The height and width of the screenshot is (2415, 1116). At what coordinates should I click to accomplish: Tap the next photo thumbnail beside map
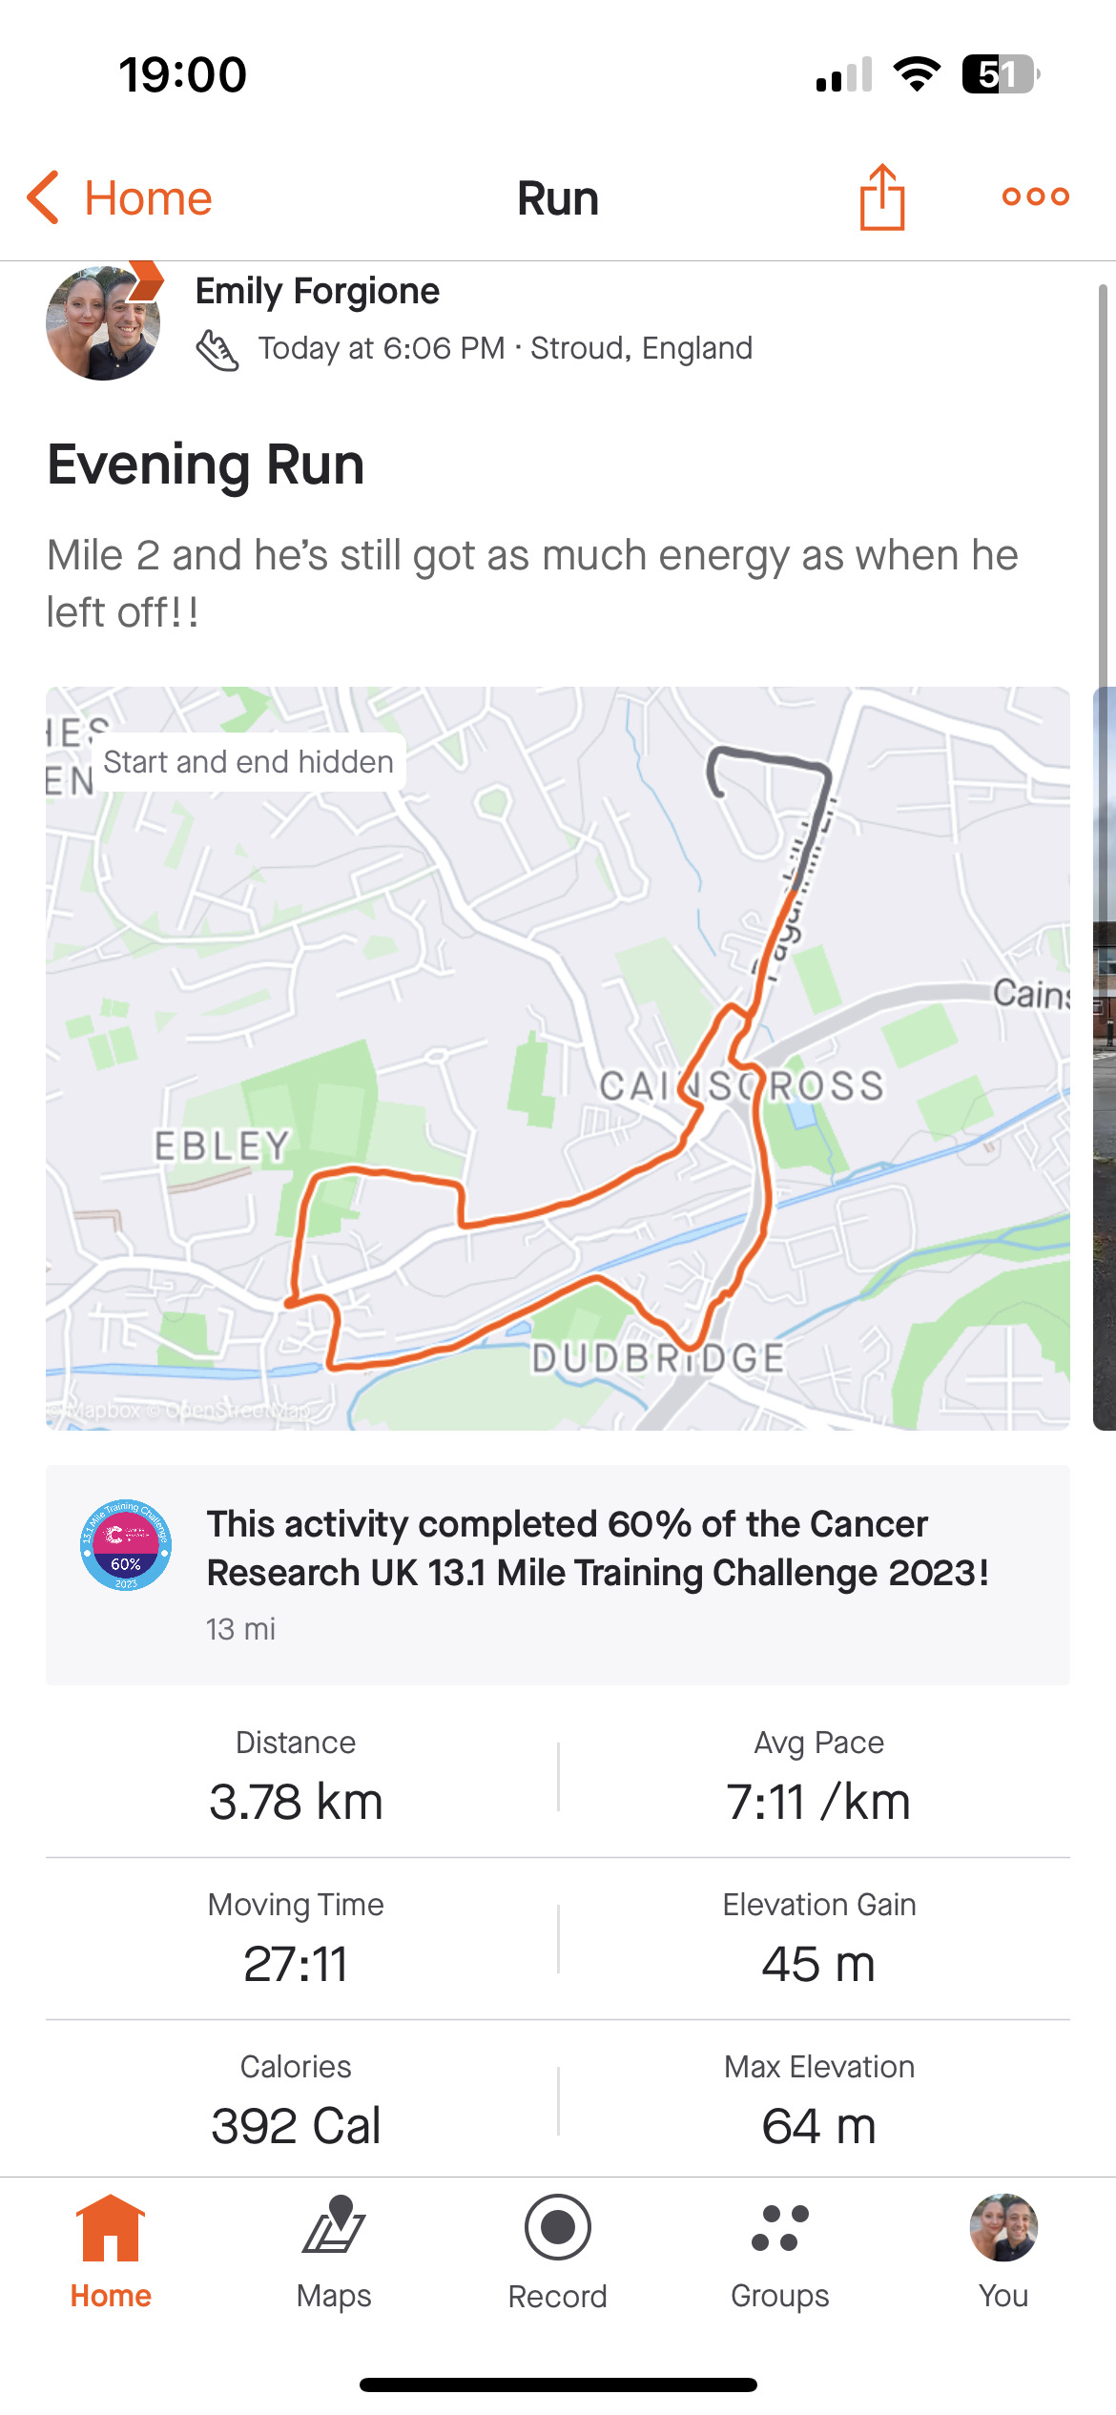coord(1105,1058)
